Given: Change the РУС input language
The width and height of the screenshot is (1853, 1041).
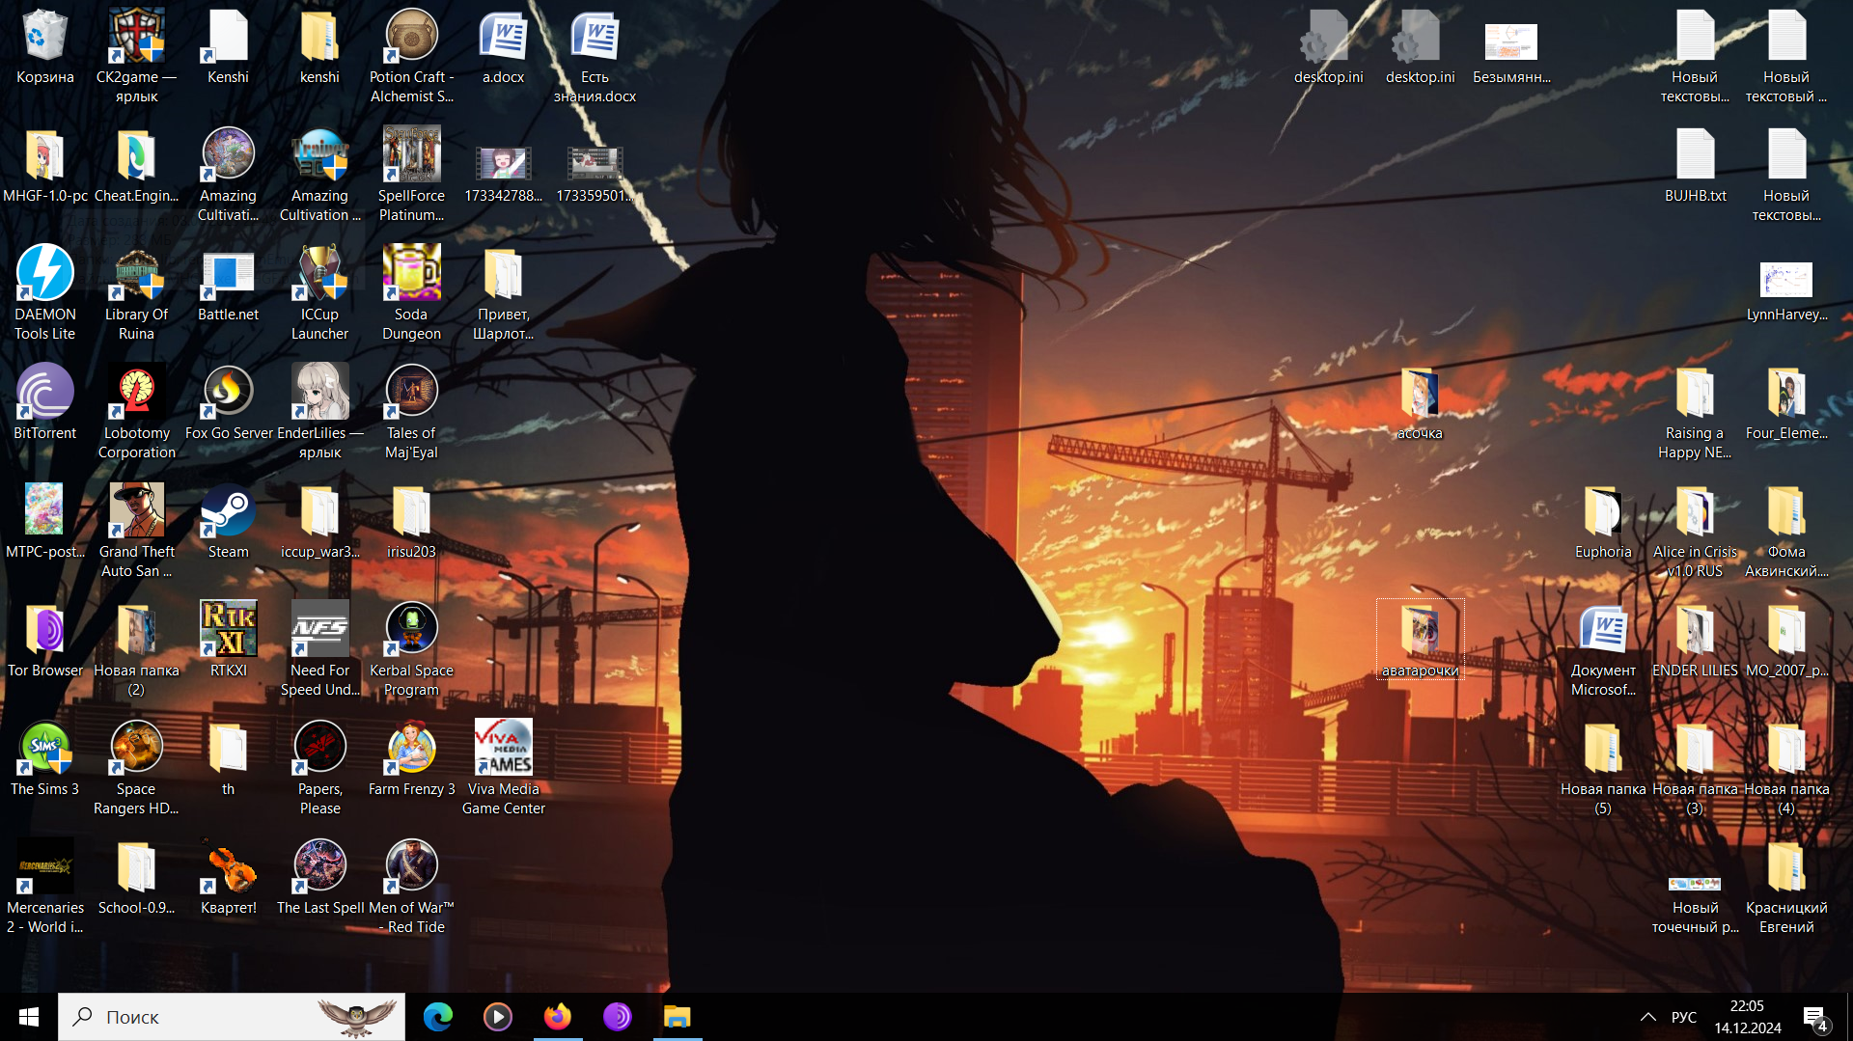Looking at the screenshot, I should click(x=1684, y=1017).
